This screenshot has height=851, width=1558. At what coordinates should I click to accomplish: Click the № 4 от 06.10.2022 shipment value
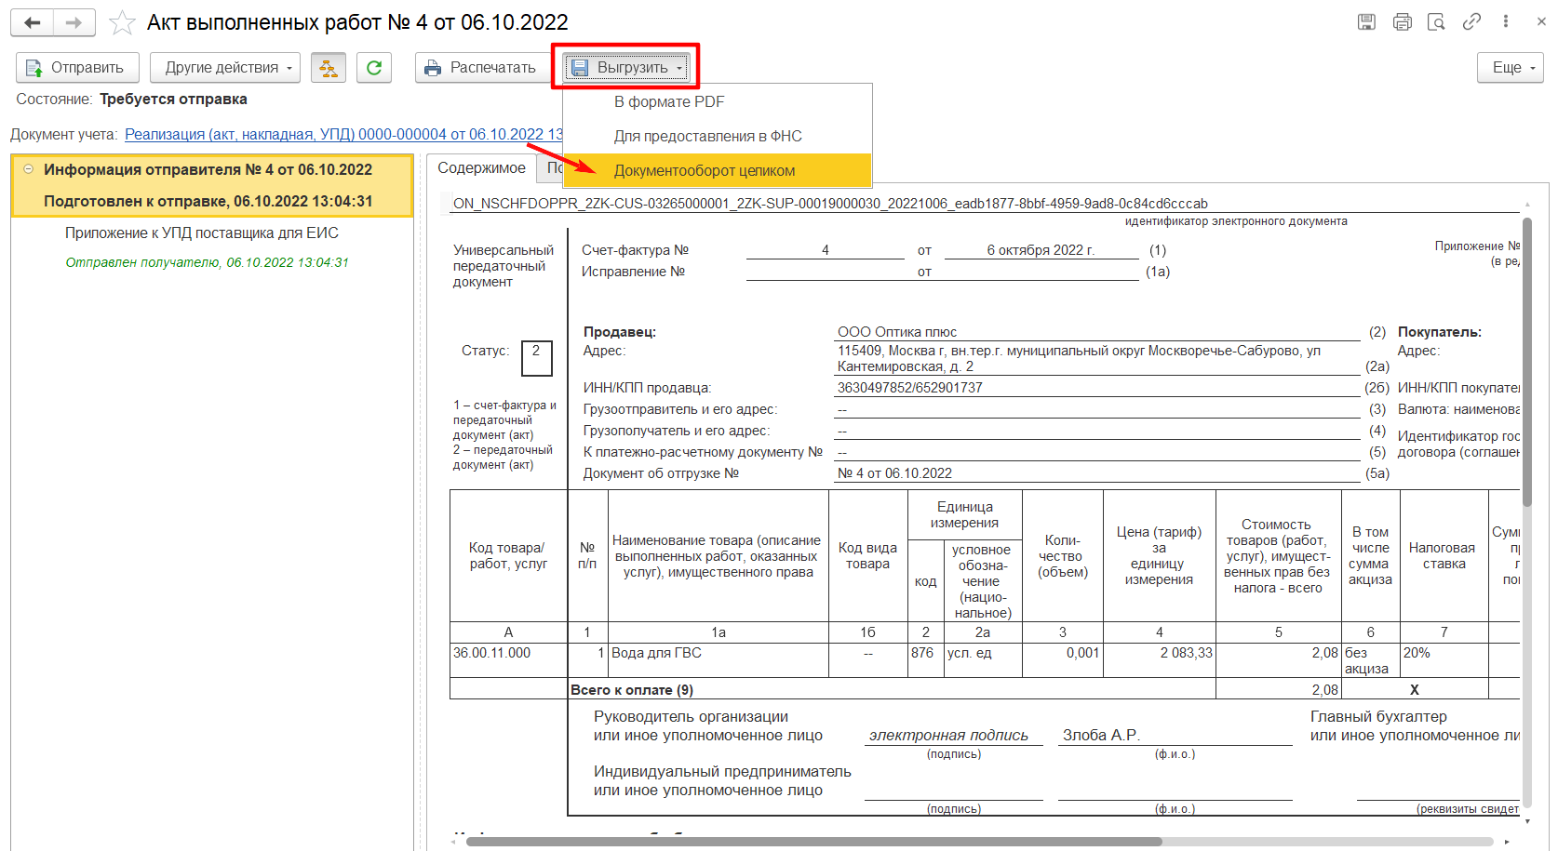click(x=894, y=473)
